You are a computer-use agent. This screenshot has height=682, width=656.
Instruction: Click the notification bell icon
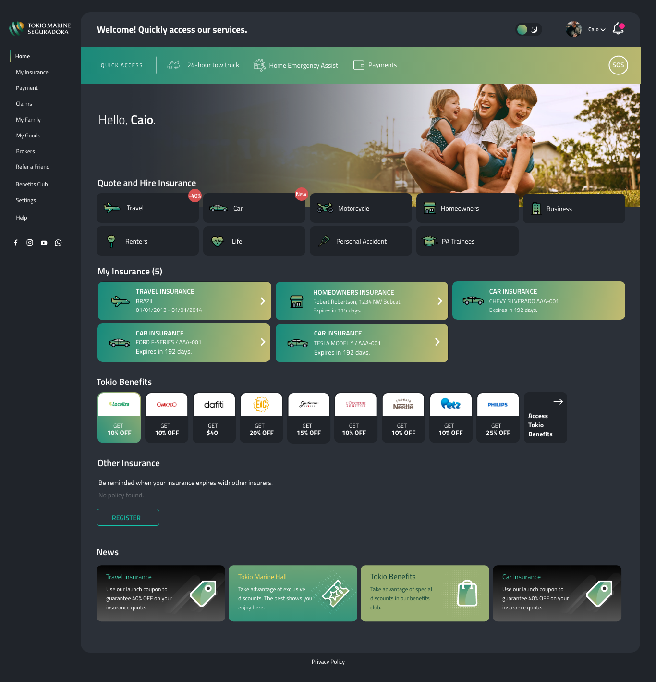tap(618, 29)
